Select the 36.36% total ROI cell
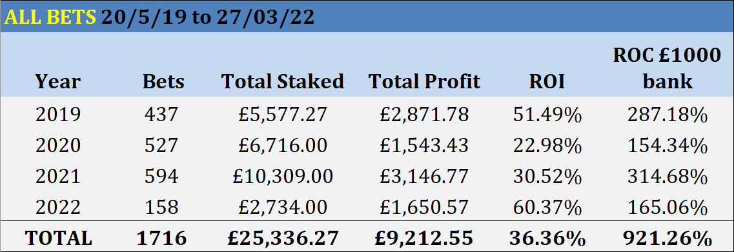The height and width of the screenshot is (252, 734). point(547,238)
